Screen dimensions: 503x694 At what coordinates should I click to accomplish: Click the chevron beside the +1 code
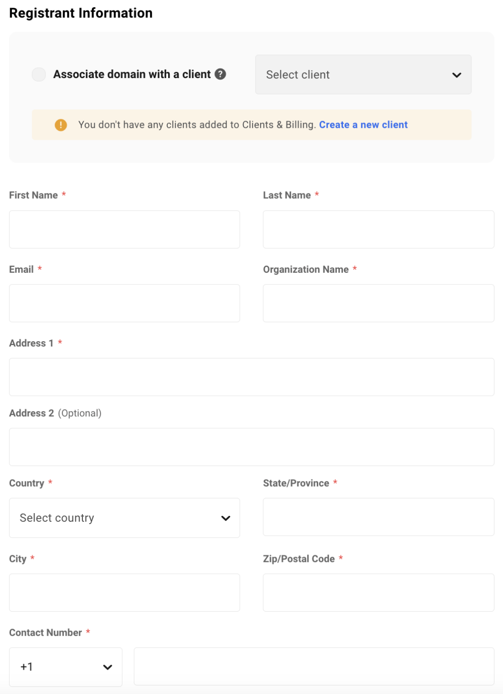[108, 667]
